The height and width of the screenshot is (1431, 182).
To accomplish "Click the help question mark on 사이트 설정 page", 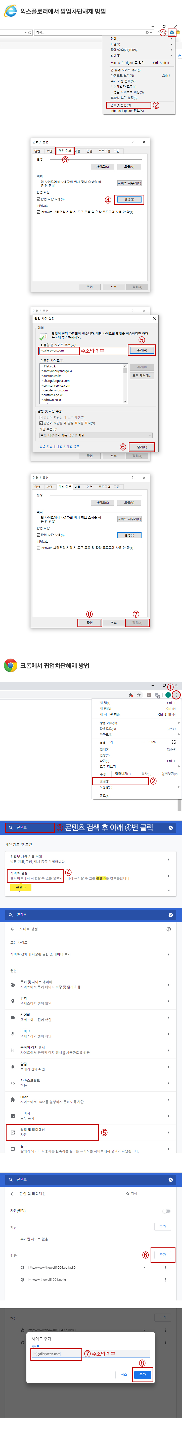I will point(169,929).
